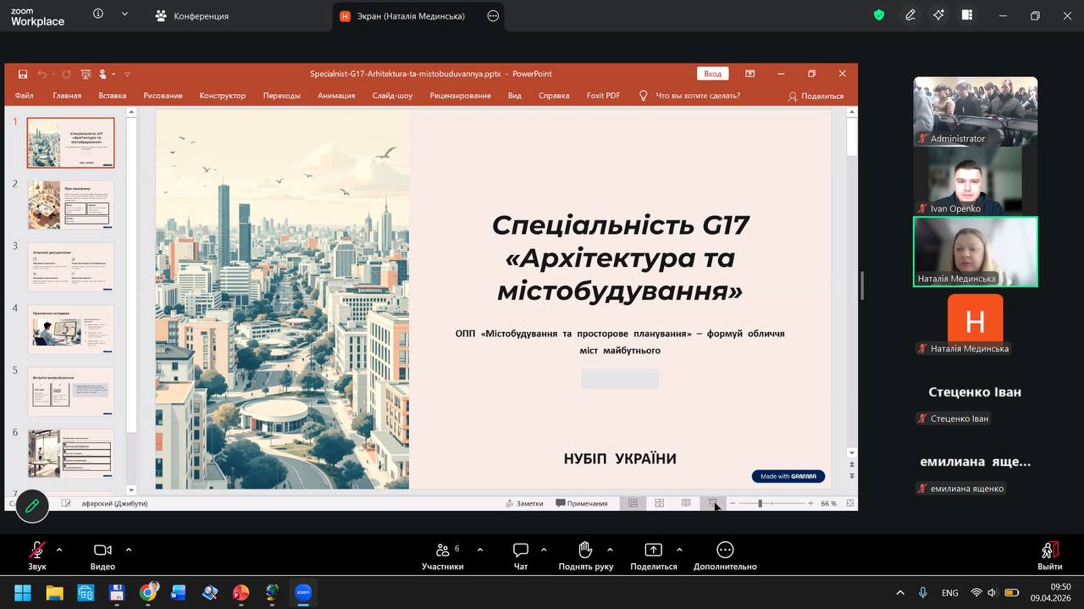
Task: Start Slide Show view icon in status bar
Action: [x=713, y=503]
